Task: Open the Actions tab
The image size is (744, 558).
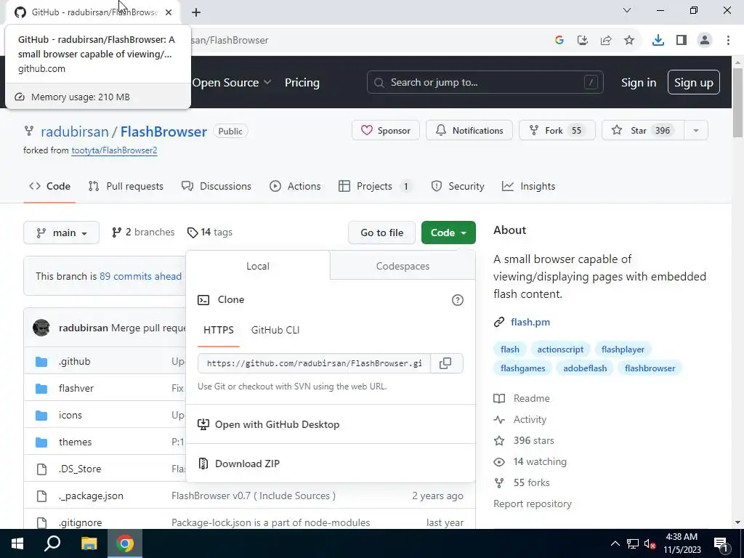Action: tap(295, 187)
